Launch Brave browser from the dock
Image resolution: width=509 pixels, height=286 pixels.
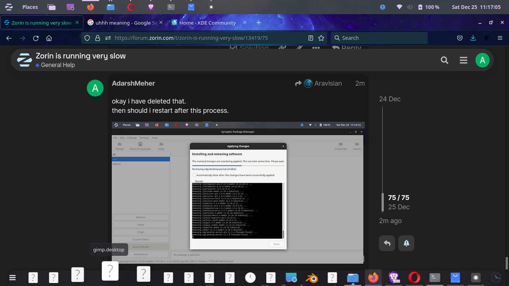(x=394, y=277)
